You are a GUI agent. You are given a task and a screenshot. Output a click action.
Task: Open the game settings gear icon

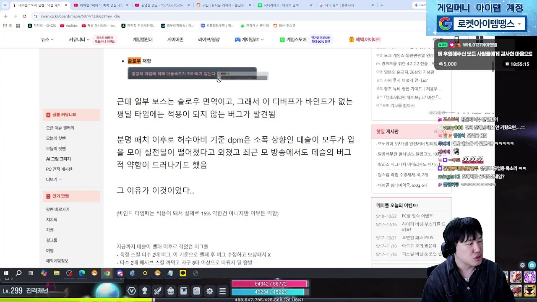point(210,291)
